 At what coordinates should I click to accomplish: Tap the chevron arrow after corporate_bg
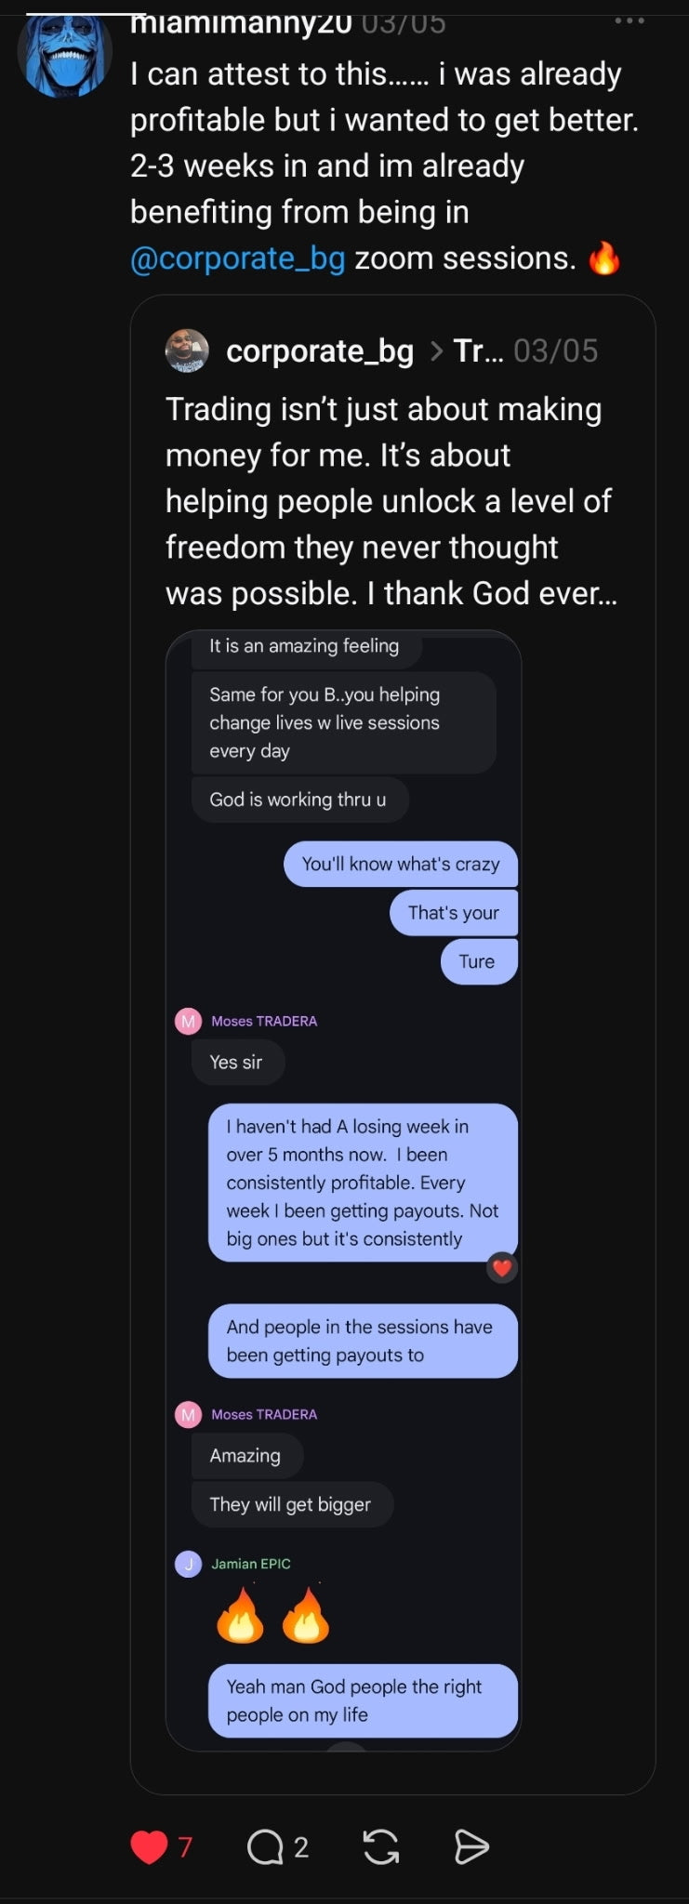click(436, 350)
